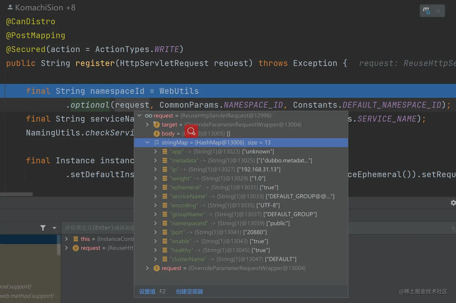Click the author icon beside KomachiSion
This screenshot has width=456, height=303.
click(10, 7)
